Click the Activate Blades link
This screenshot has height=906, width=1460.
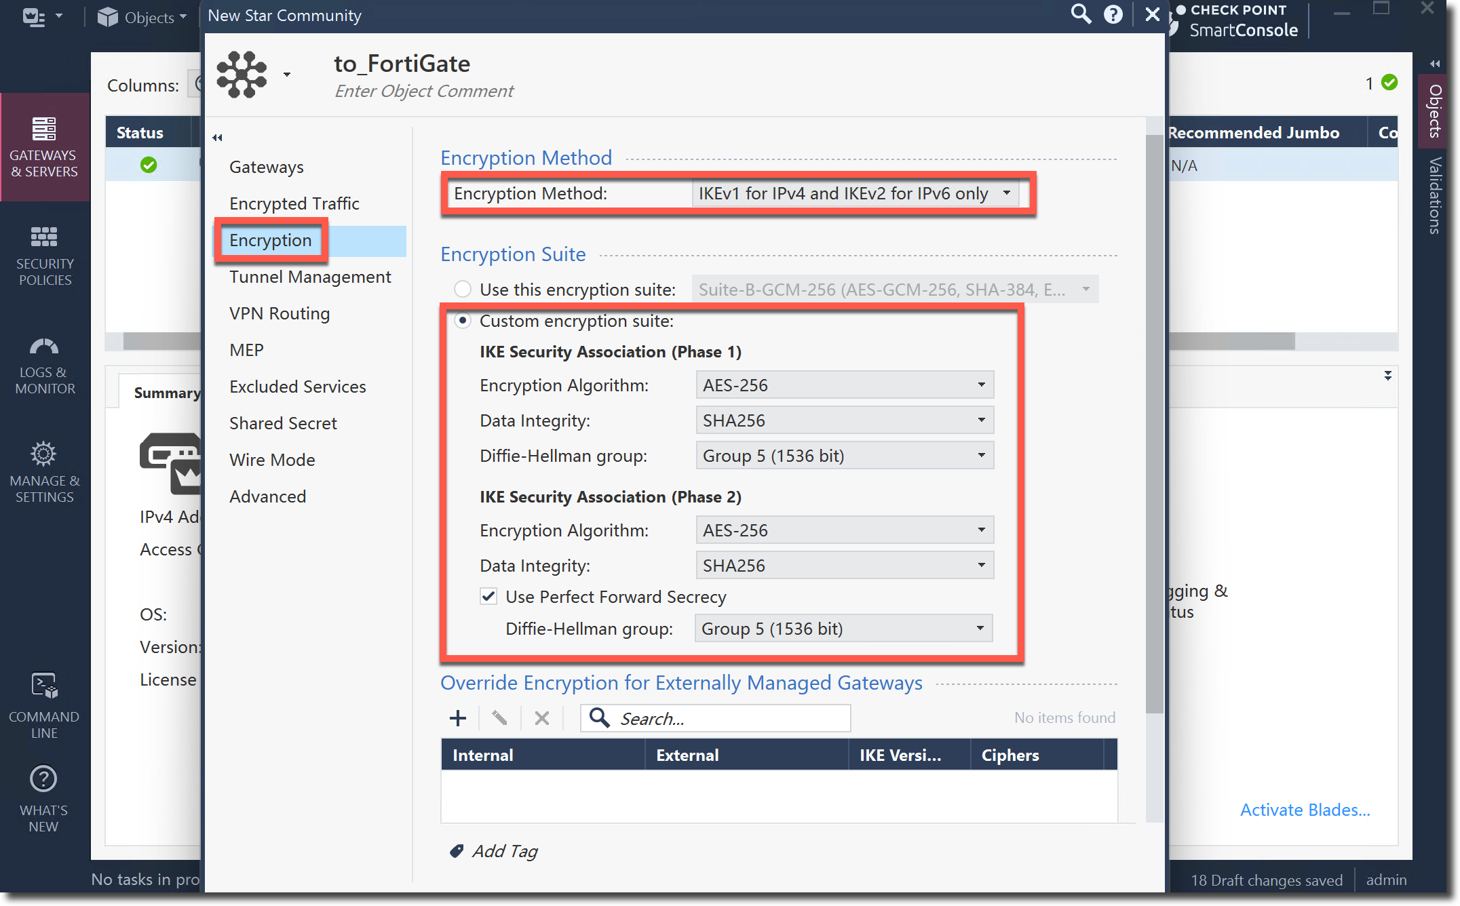1305,810
